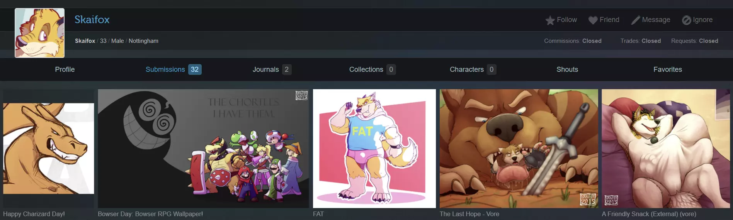Click the Happy Charizard Day! caption link
Screen dimensions: 733x220
34,214
